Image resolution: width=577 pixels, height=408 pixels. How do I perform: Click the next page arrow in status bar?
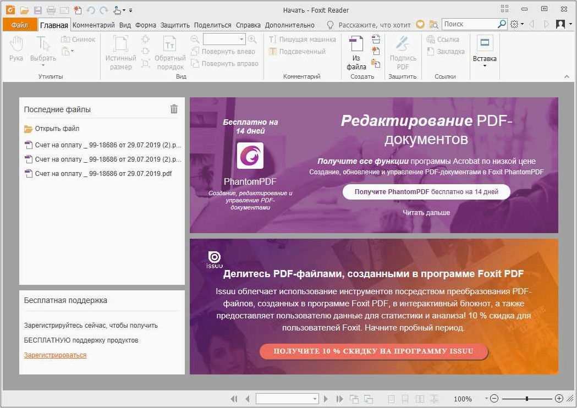326,399
